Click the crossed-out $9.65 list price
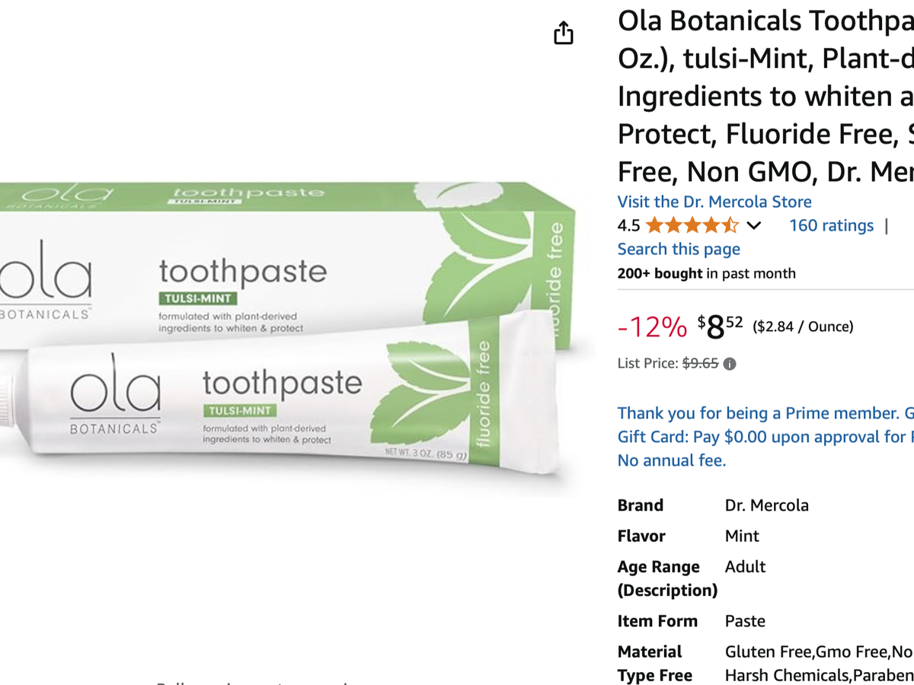The height and width of the screenshot is (685, 914). pos(699,364)
